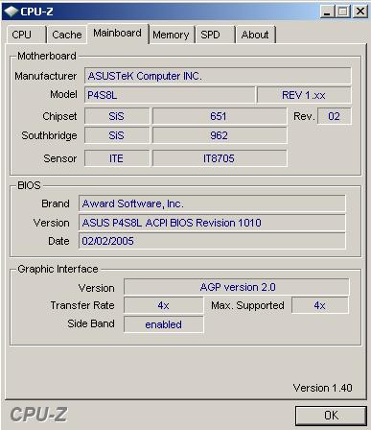
Task: Open the About tab
Action: 255,35
